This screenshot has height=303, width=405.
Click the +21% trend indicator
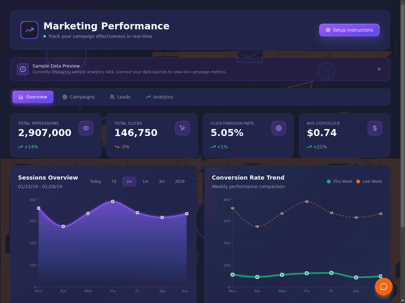coord(317,147)
